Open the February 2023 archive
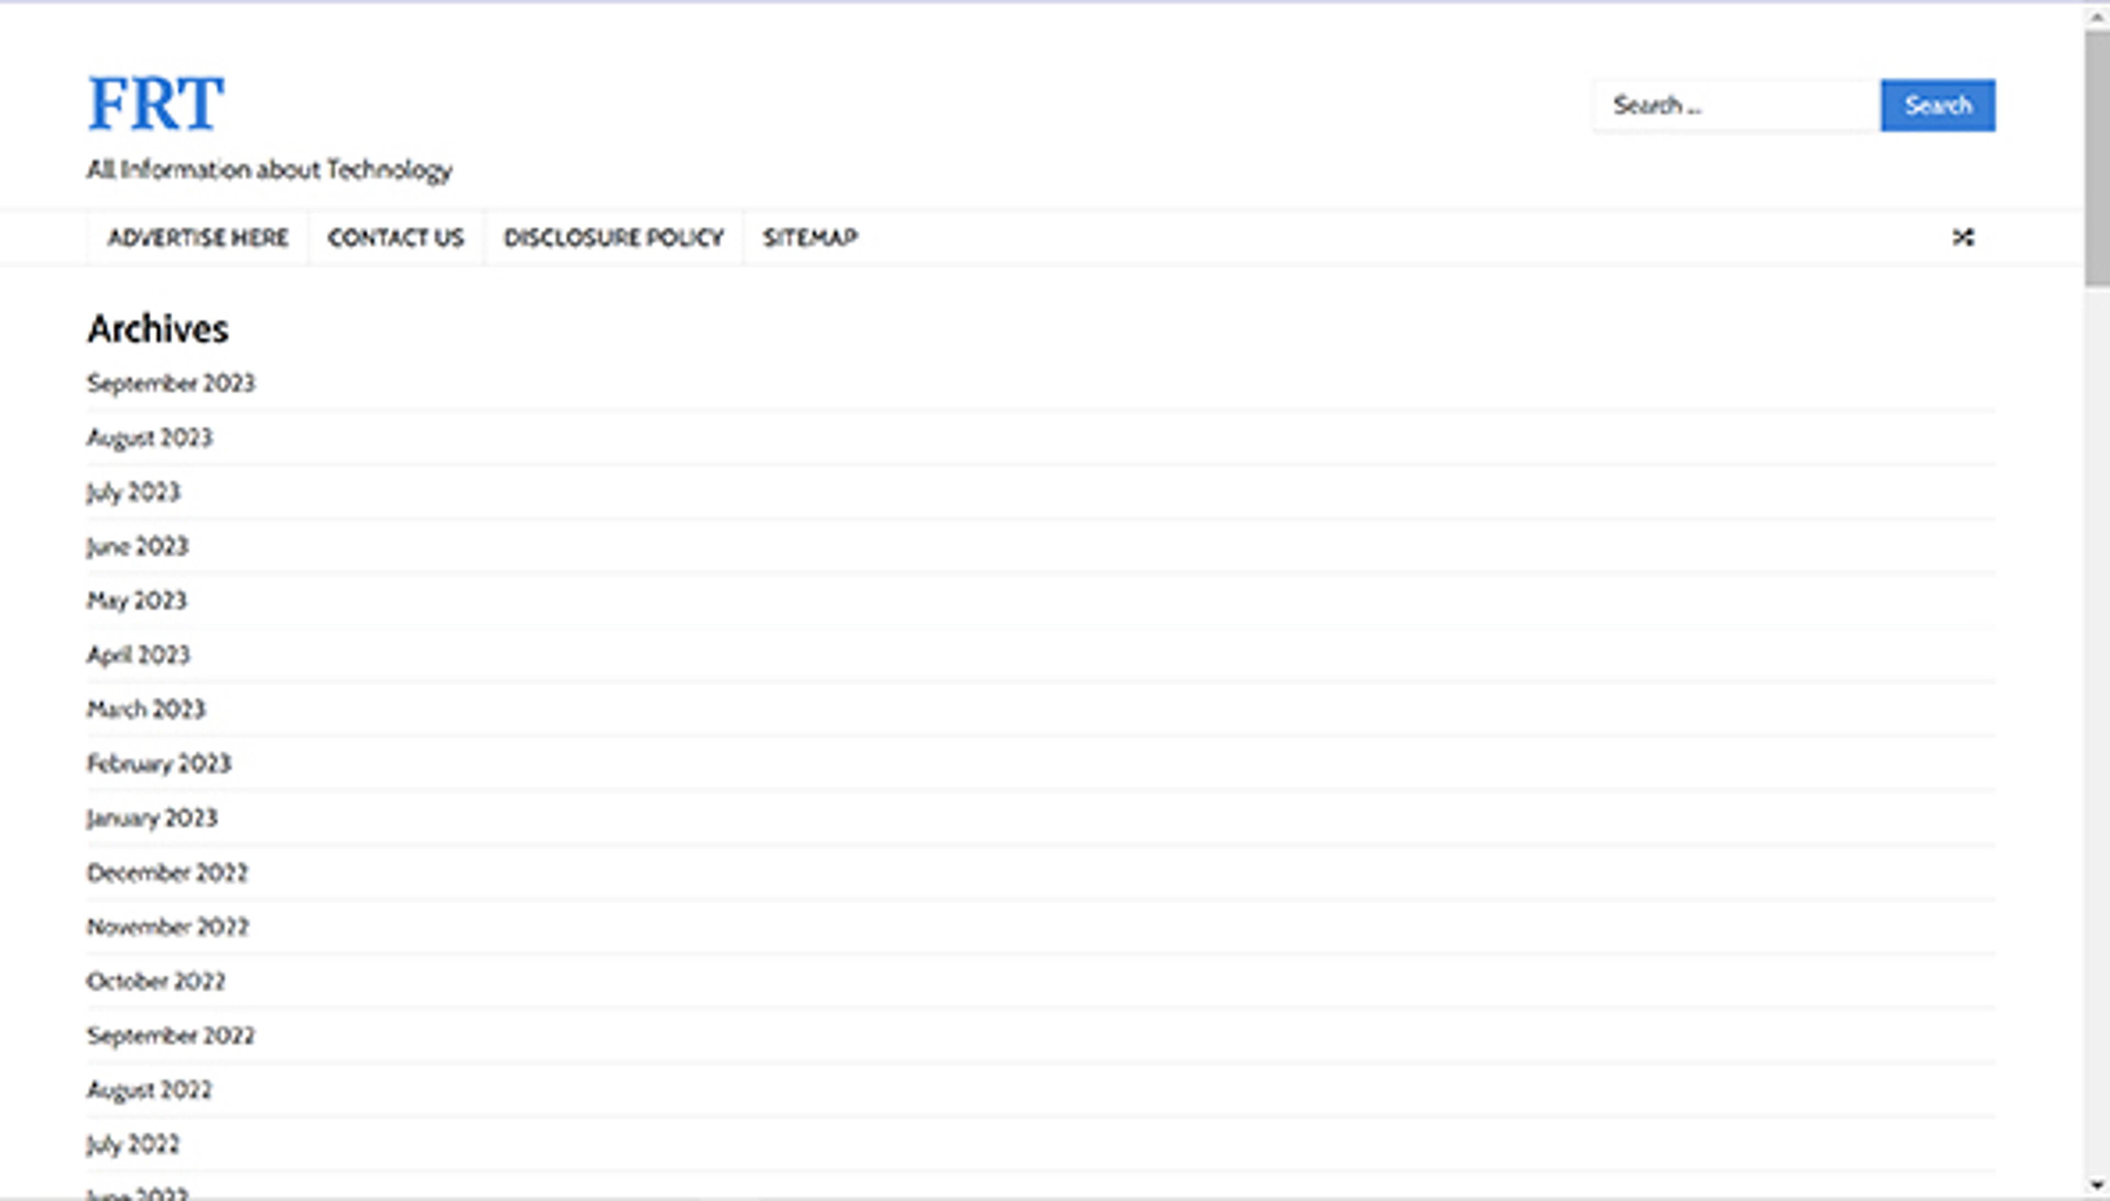The width and height of the screenshot is (2110, 1201). coord(159,764)
